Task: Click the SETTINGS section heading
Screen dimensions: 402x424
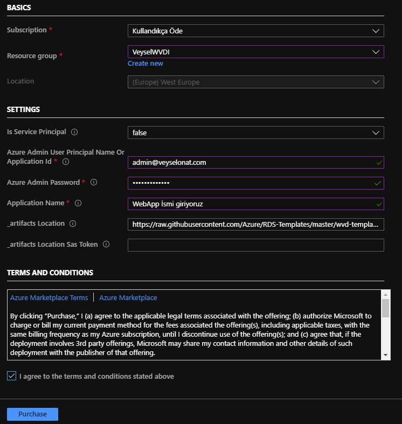Action: 23,109
